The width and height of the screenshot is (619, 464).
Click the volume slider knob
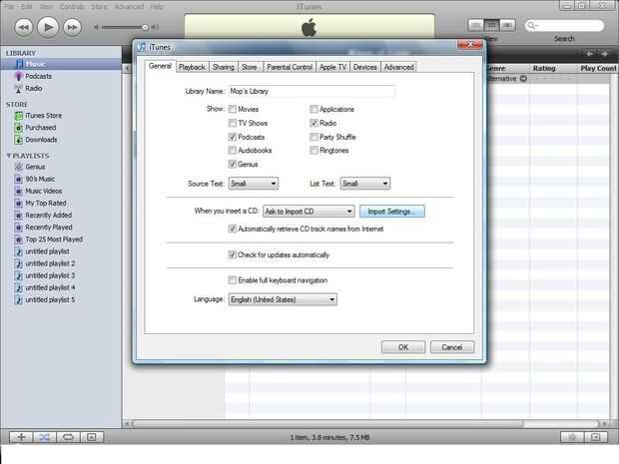pos(145,27)
